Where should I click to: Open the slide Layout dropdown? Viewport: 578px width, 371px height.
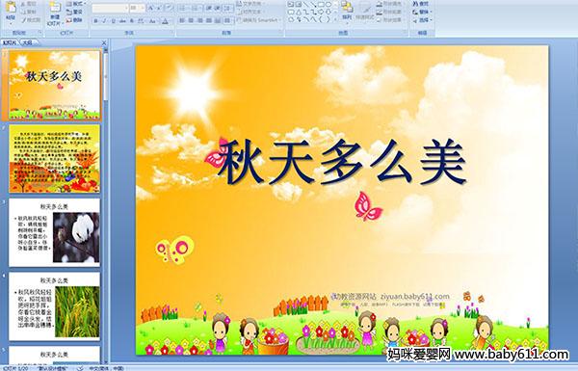[x=75, y=4]
